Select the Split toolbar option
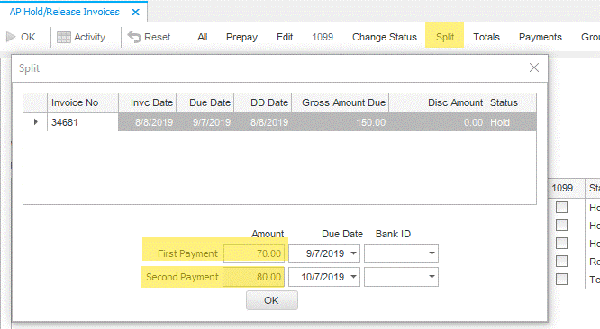Image resolution: width=600 pixels, height=329 pixels. (x=445, y=37)
